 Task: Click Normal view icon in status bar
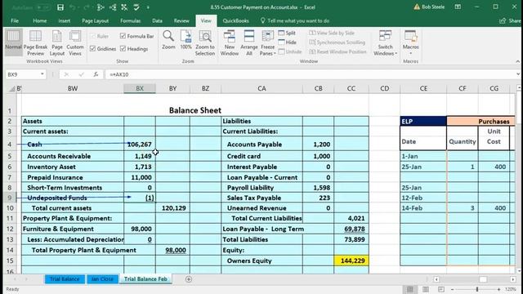tap(410, 289)
